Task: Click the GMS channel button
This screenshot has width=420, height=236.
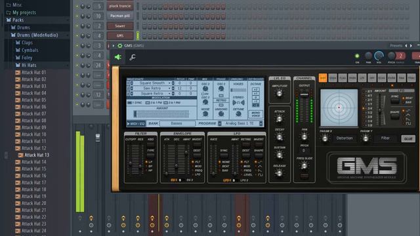Action: (x=120, y=36)
